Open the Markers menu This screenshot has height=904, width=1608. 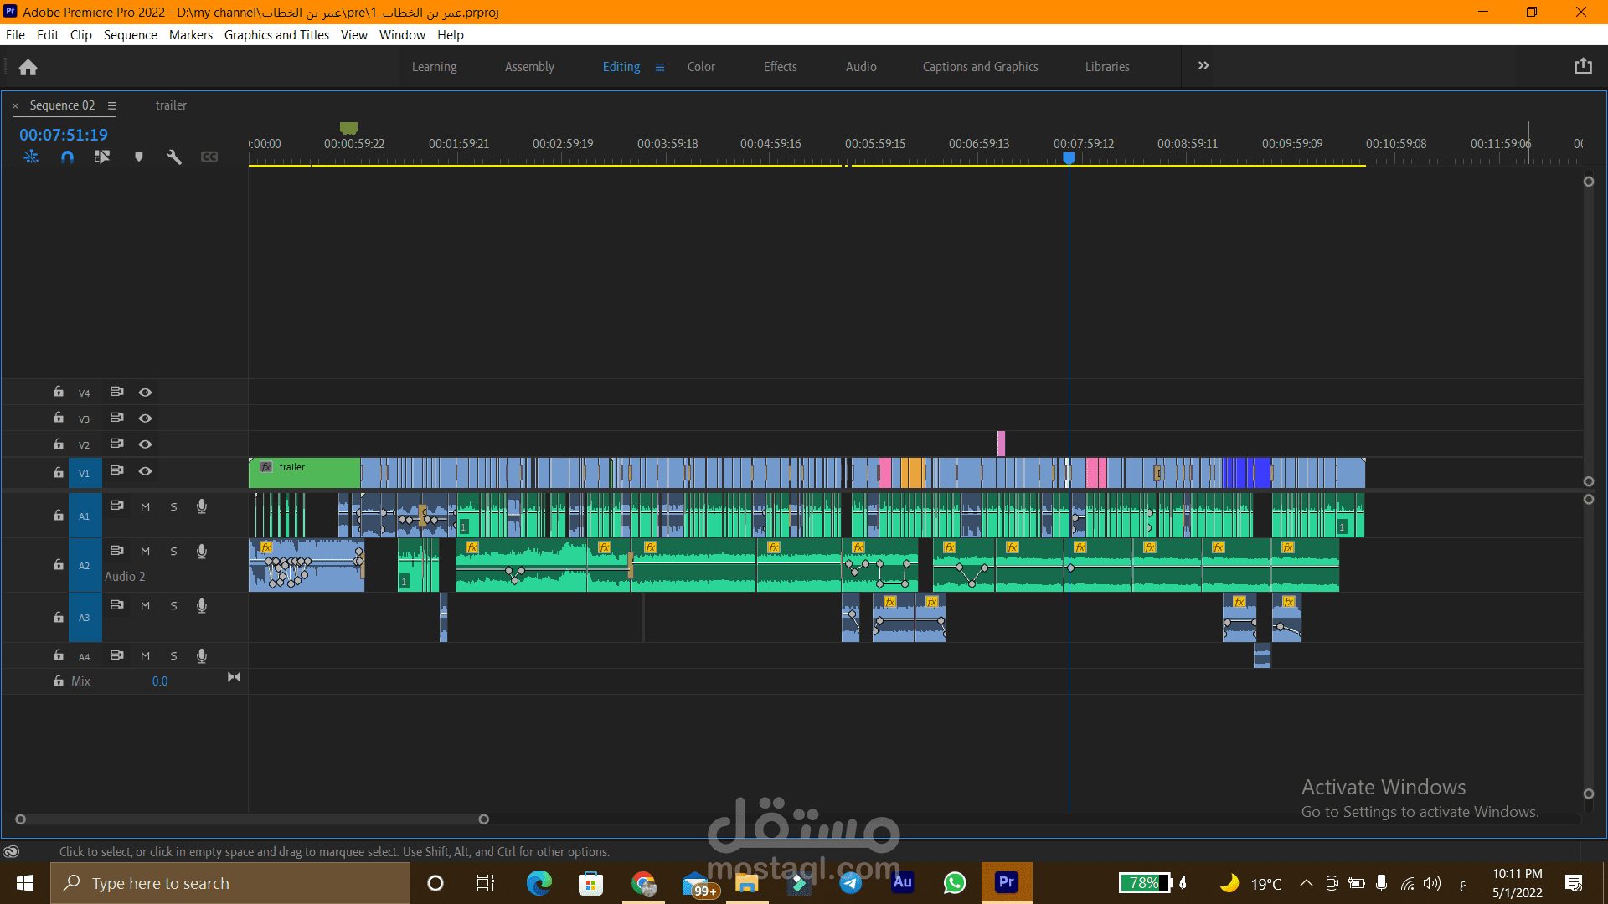(190, 34)
